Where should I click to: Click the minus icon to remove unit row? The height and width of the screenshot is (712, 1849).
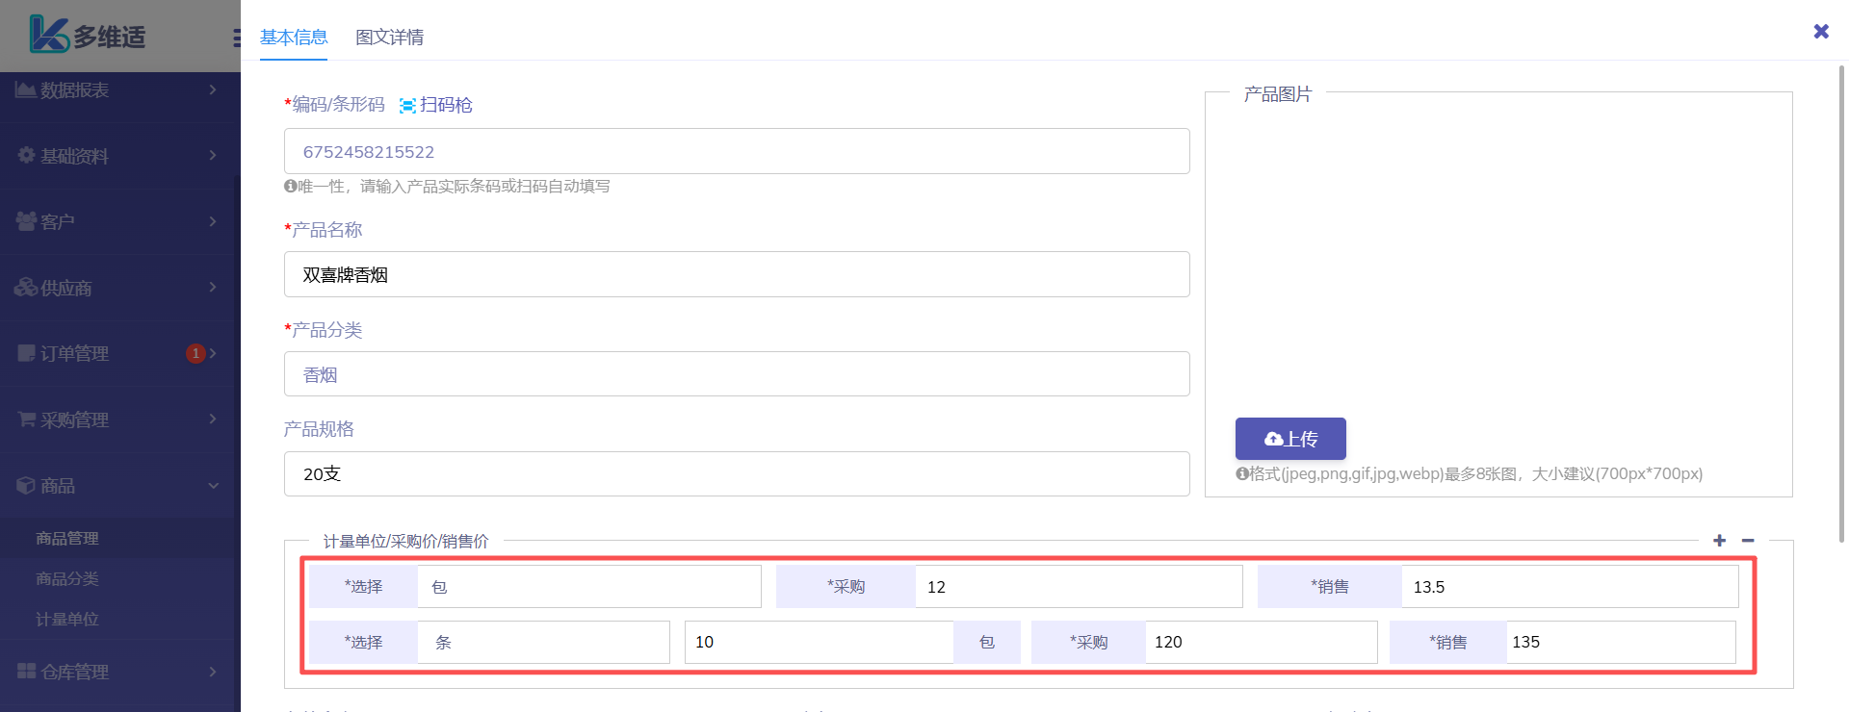click(x=1748, y=541)
